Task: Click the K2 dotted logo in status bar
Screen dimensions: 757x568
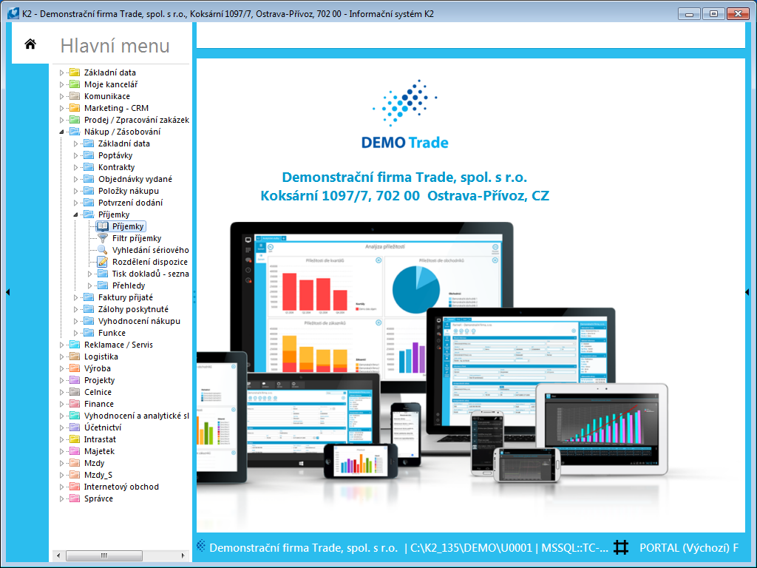Action: (x=201, y=546)
